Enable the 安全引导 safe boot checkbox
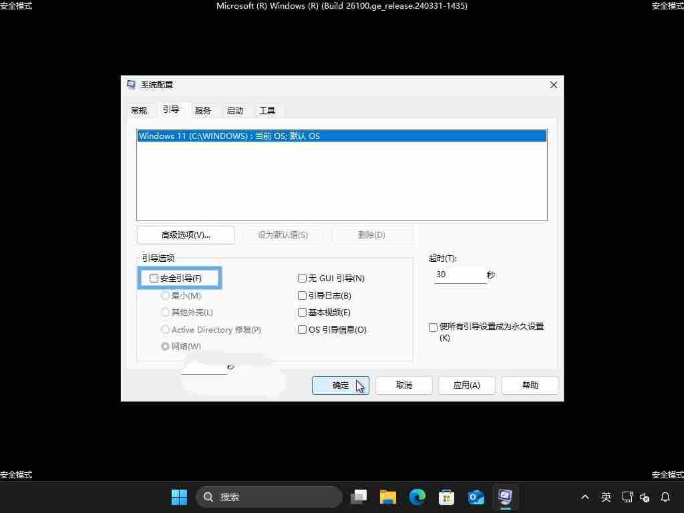Viewport: 684px width, 513px height. (154, 278)
